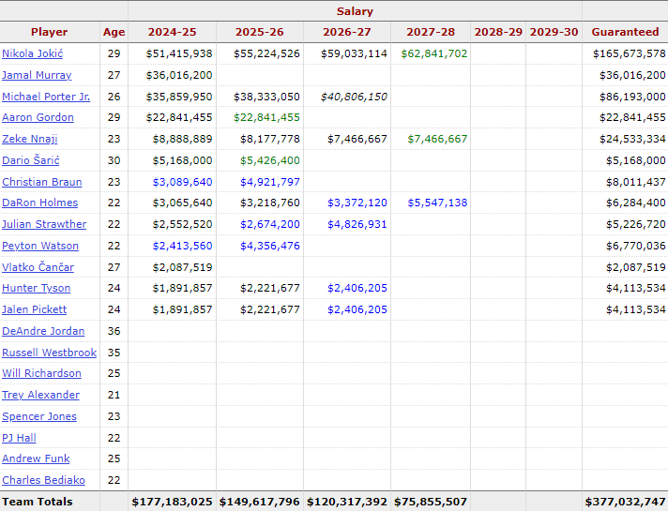This screenshot has height=511, width=668.
Task: Open Nikola Jokić player link
Action: (33, 53)
